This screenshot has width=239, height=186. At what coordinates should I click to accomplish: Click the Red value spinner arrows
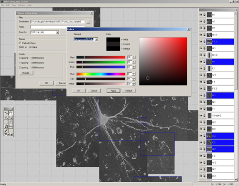click(134, 57)
